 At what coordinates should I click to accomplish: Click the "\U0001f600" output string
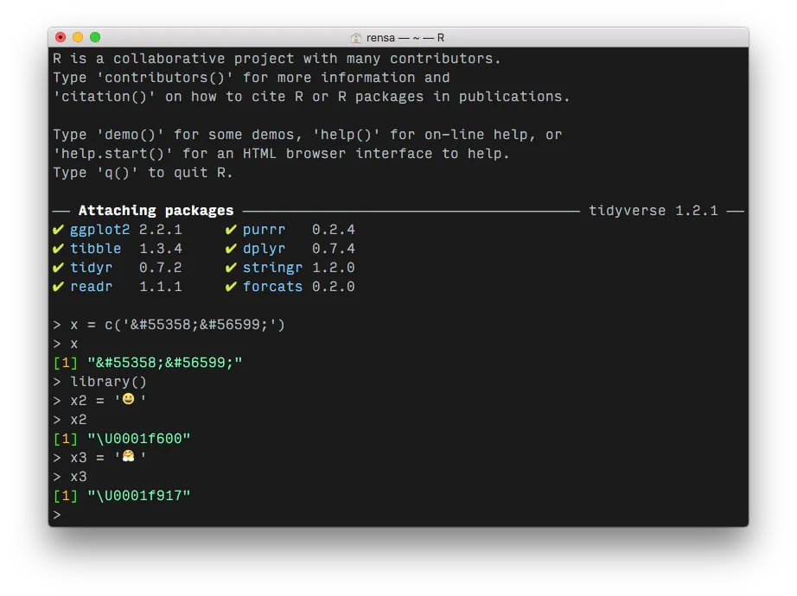(138, 439)
